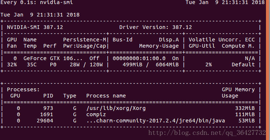270x140 pixels.
Task: Click the 'Memory-Usage' header text
Action: coord(159,46)
